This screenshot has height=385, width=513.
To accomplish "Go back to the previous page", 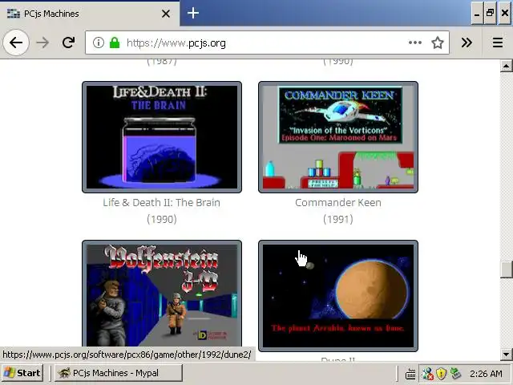I will [x=16, y=43].
